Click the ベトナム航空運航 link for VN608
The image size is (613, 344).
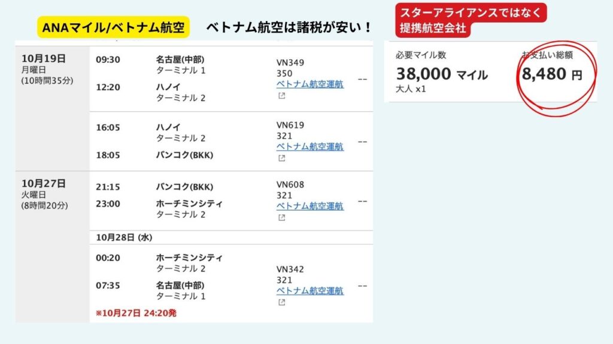(x=309, y=206)
